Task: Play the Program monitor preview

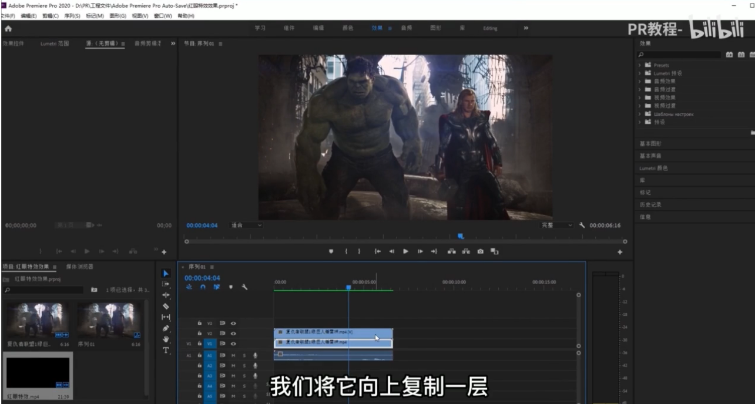Action: pos(405,251)
